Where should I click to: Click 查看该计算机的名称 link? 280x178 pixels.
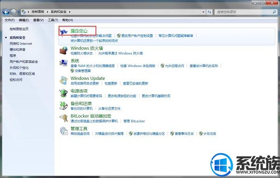[x=204, y=66]
